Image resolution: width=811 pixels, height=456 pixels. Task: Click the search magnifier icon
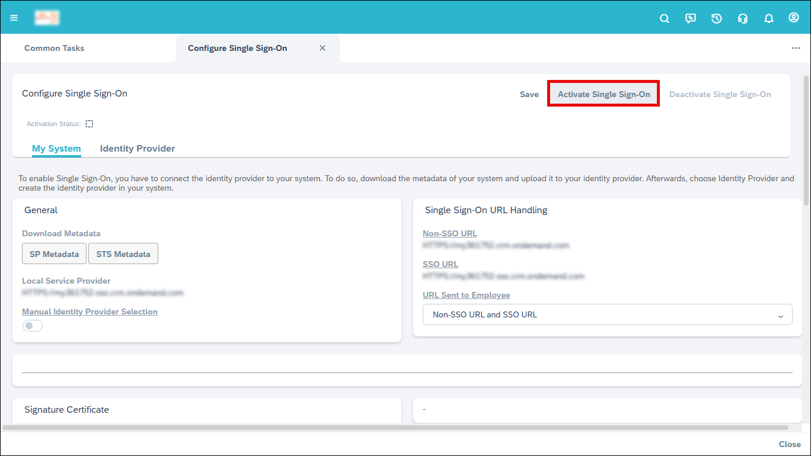pos(665,18)
